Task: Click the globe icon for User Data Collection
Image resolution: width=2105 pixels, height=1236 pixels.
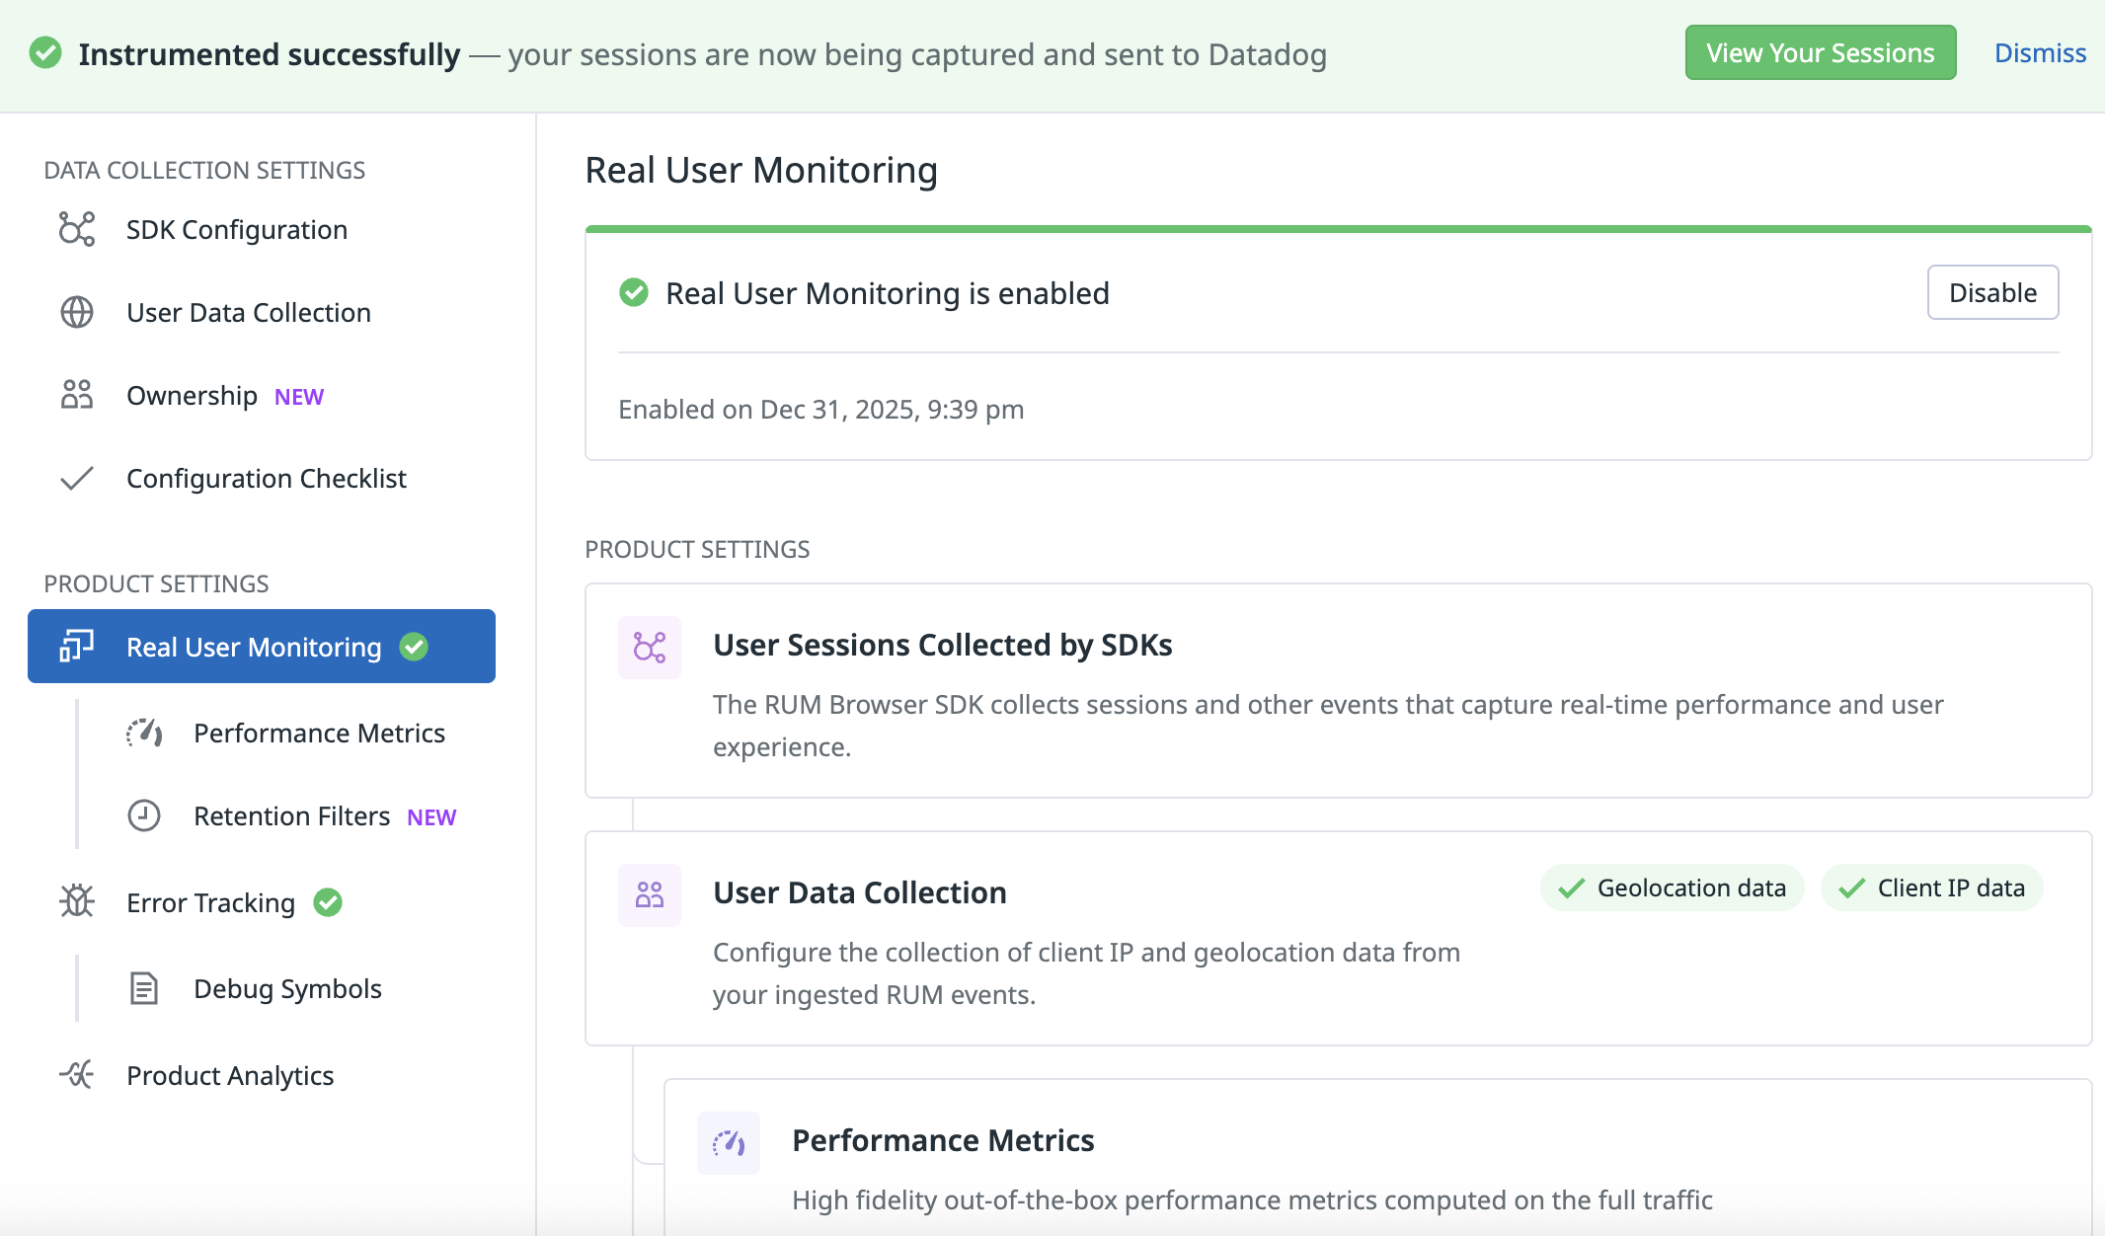Action: [x=77, y=312]
